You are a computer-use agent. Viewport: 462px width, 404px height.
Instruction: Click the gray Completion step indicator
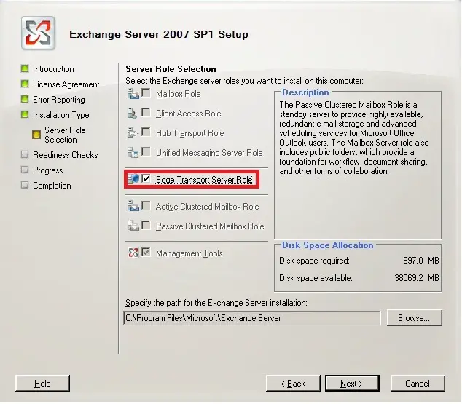click(25, 185)
